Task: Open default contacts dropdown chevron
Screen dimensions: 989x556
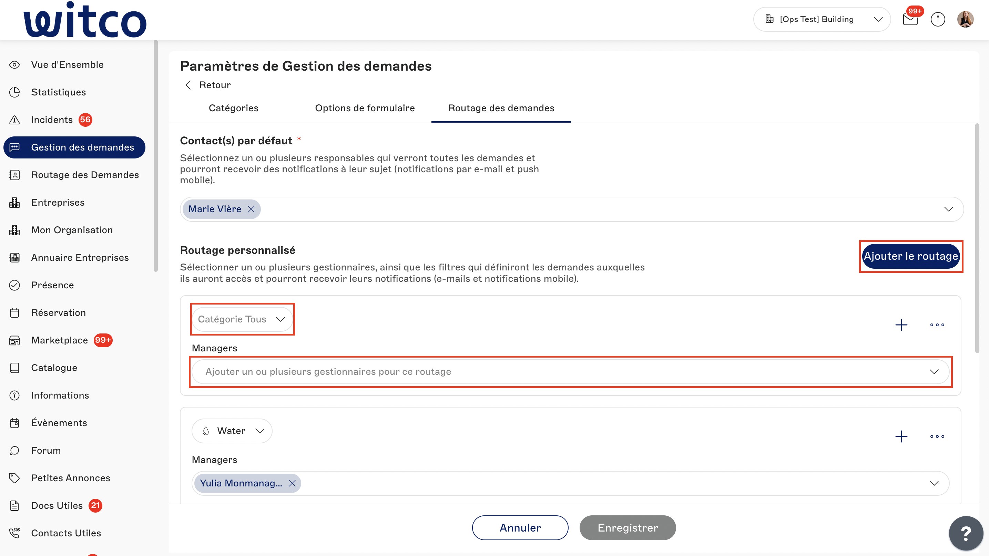Action: [x=948, y=209]
